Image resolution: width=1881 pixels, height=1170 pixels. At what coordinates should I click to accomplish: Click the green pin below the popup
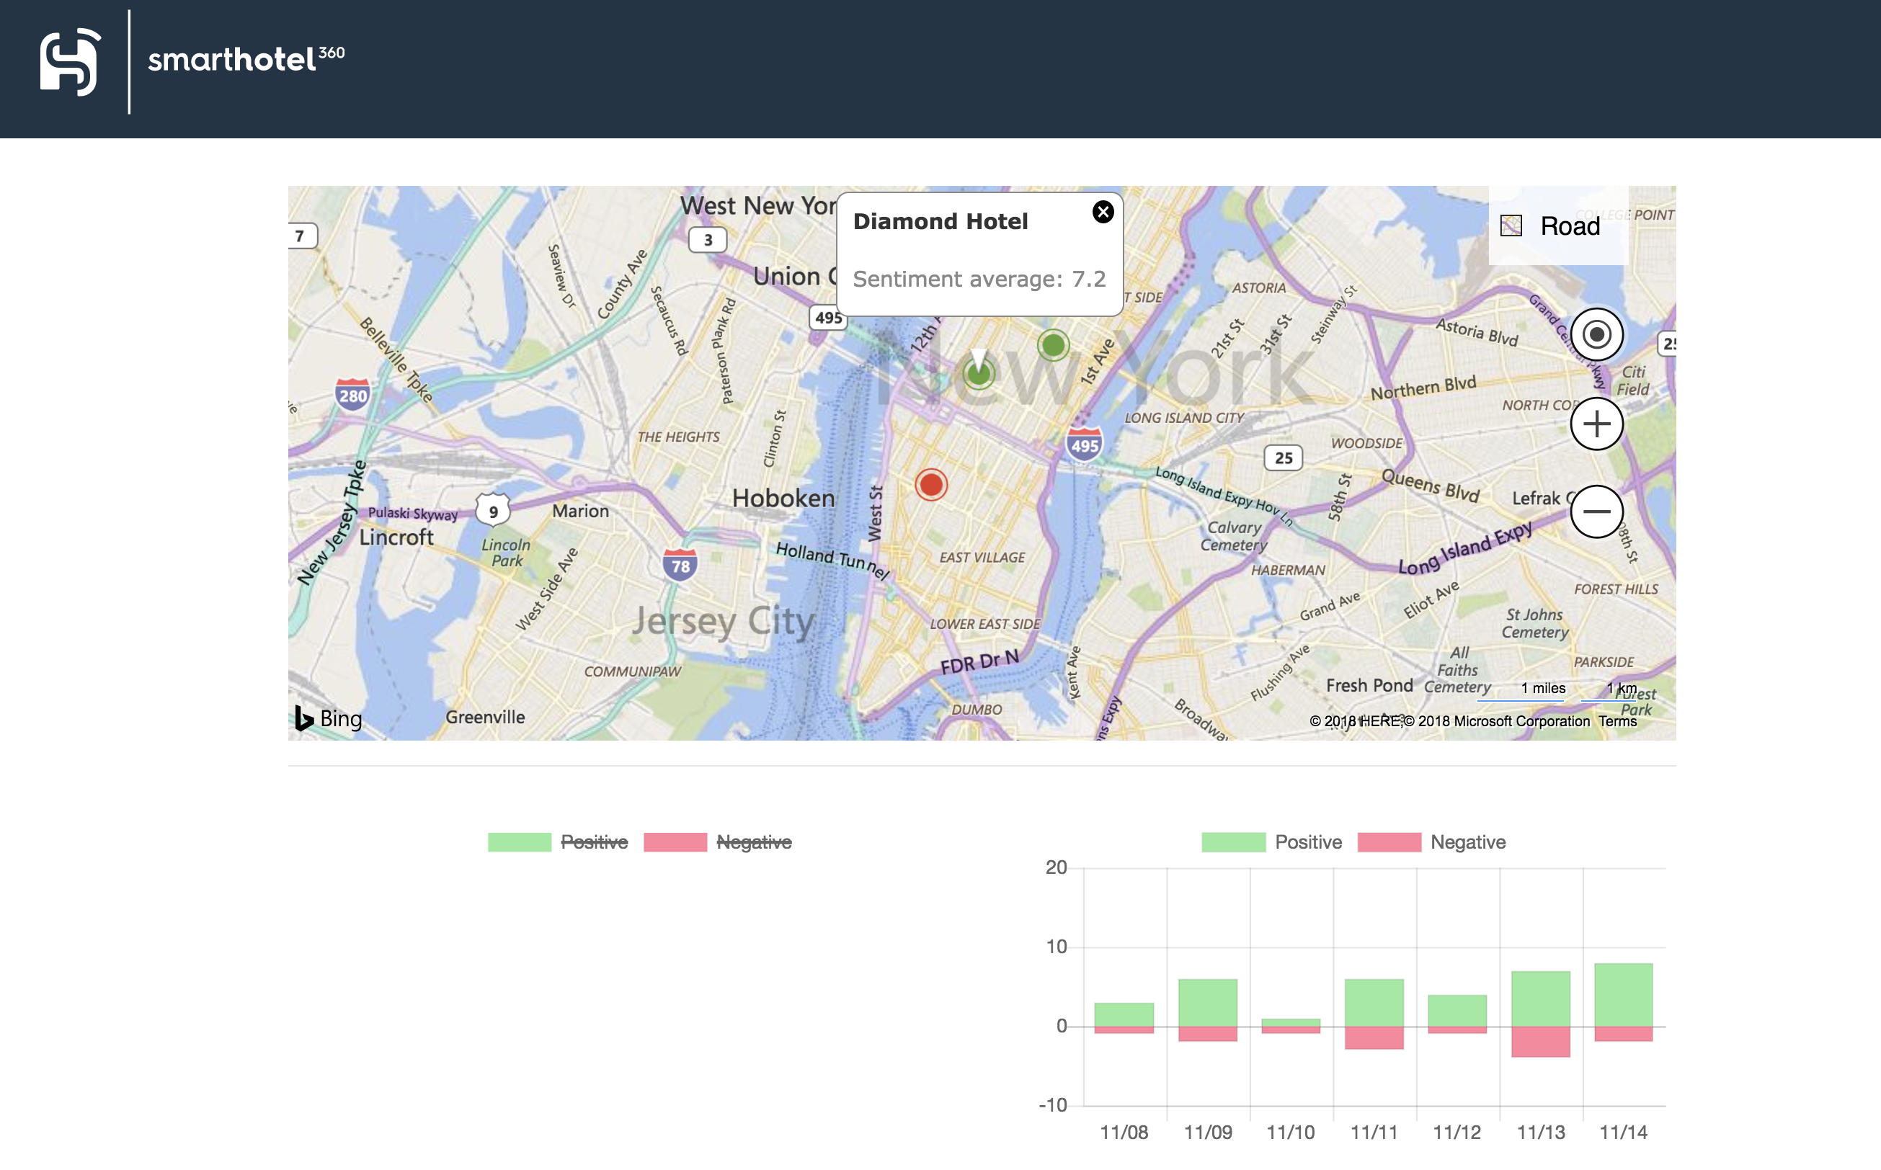pyautogui.click(x=979, y=375)
